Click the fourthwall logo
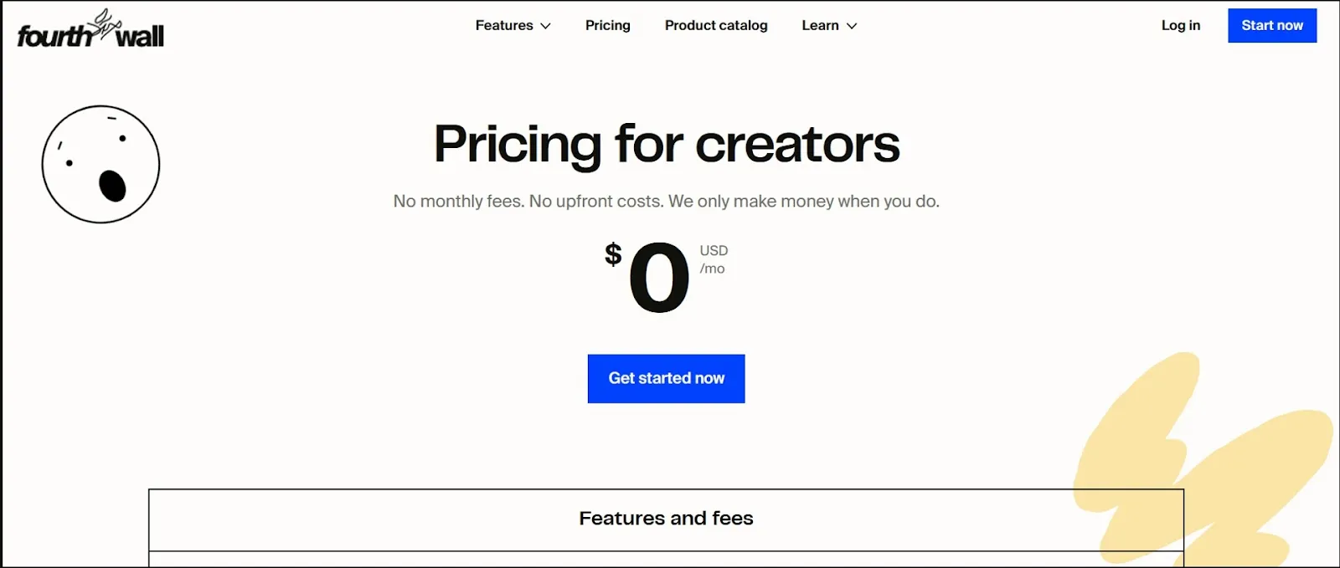1340x568 pixels. point(90,35)
